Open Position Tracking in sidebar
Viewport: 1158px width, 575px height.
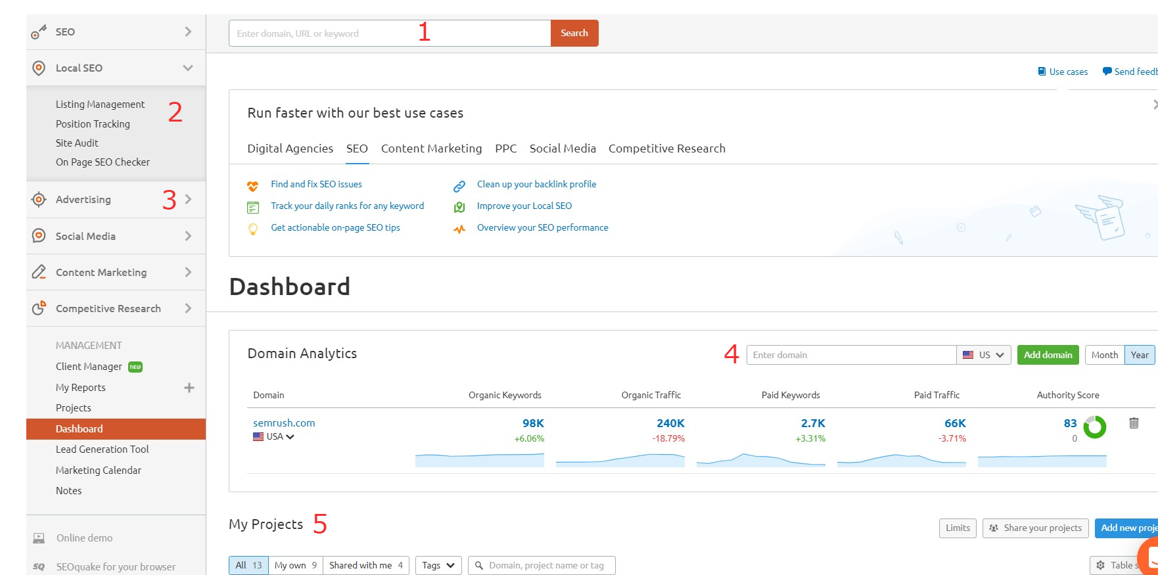(93, 124)
